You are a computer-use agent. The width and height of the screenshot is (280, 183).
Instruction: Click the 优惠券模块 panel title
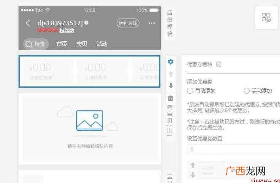200,65
